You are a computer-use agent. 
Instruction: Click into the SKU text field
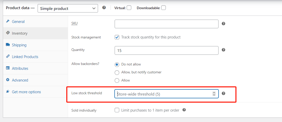(166, 24)
